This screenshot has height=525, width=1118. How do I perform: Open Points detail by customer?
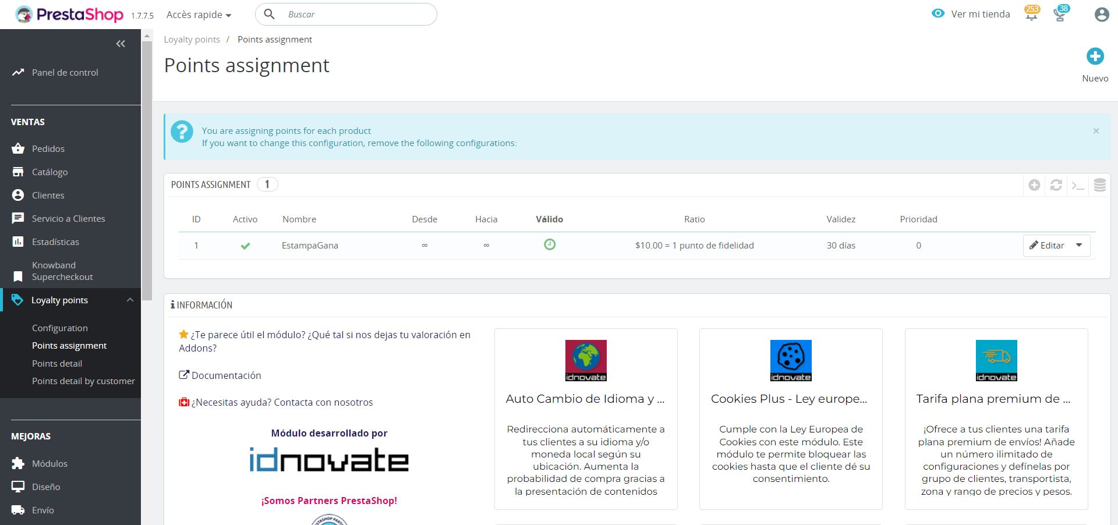coord(83,381)
